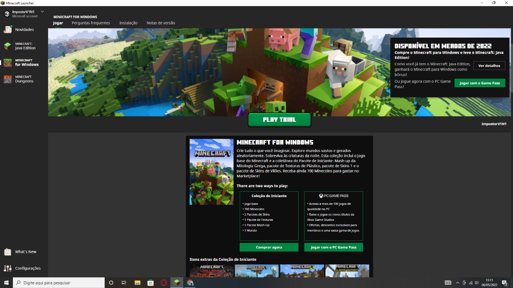
Task: Open the Villains skin pack thumbnail
Action: click(211, 271)
